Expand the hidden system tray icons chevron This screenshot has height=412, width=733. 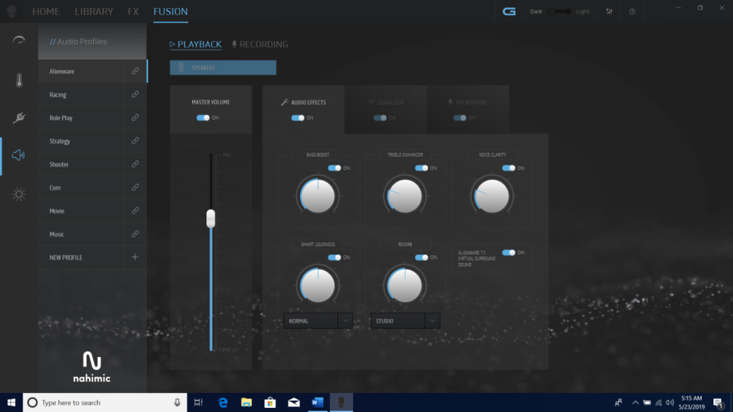click(x=635, y=403)
